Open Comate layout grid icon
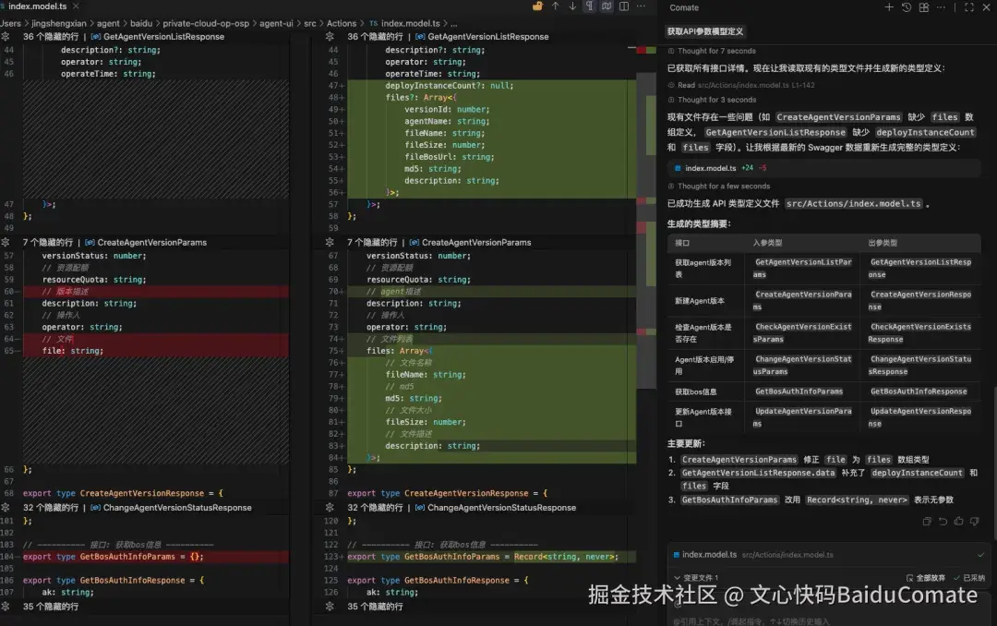The height and width of the screenshot is (626, 997). (x=923, y=7)
